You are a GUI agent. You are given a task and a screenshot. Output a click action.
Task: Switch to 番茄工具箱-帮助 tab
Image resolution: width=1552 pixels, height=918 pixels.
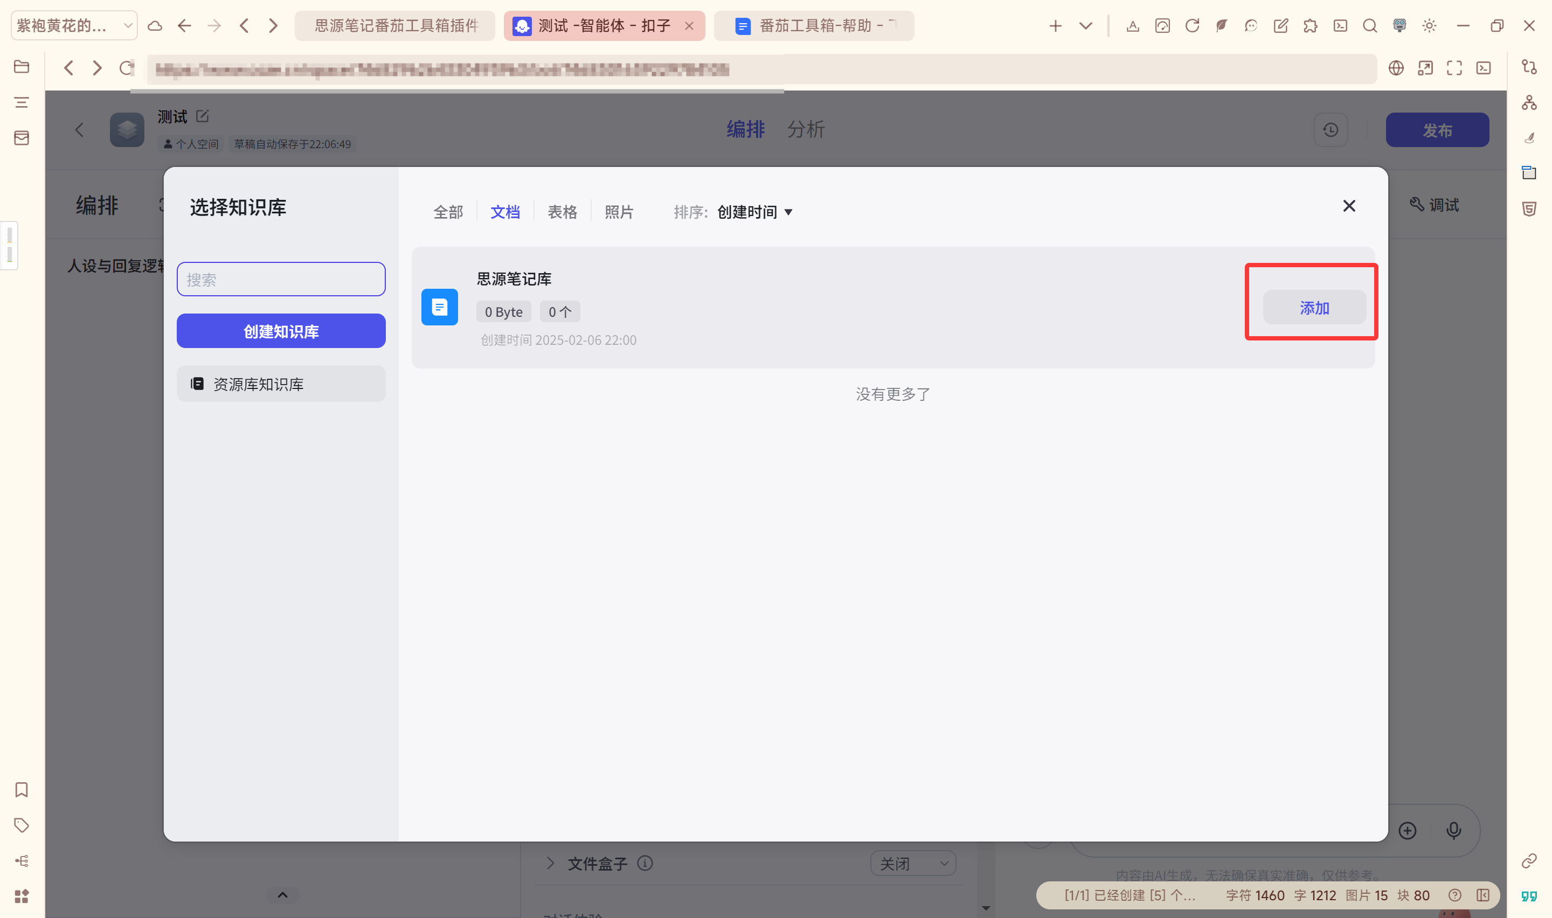[813, 25]
